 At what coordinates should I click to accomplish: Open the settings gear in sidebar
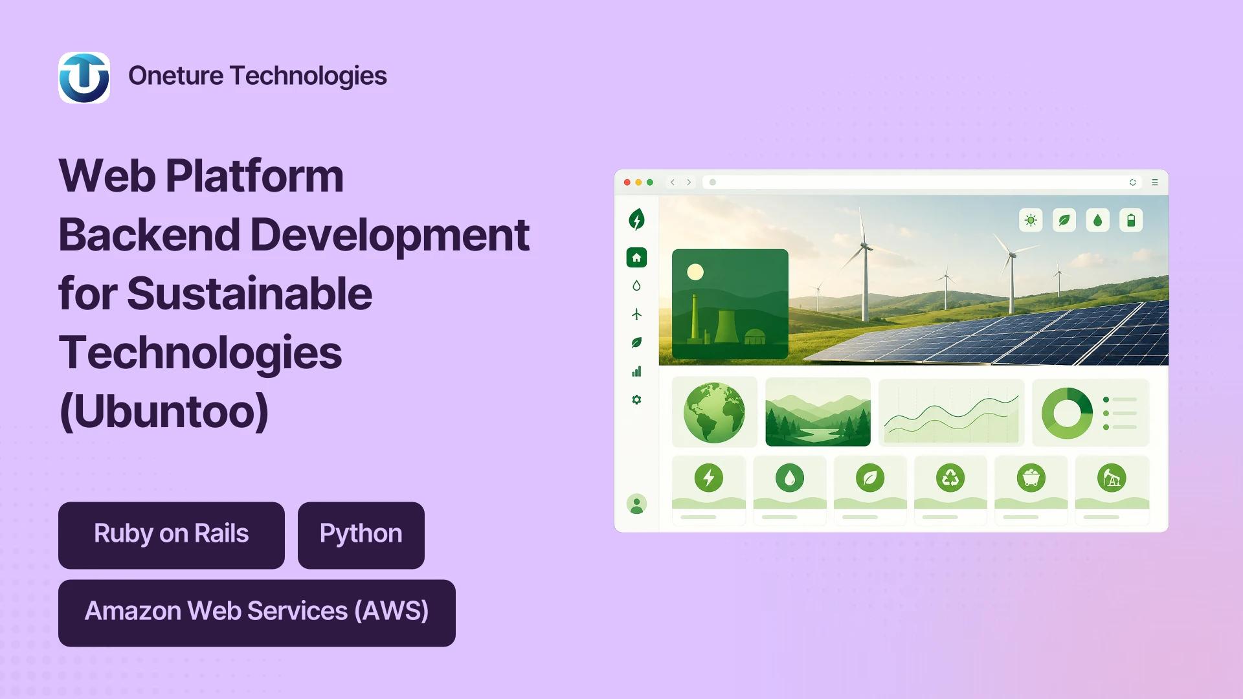[636, 400]
